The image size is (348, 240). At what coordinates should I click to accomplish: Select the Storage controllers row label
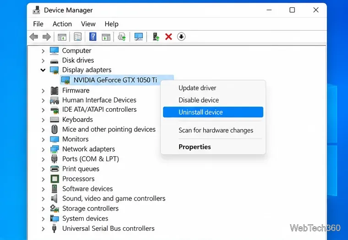[x=90, y=208]
